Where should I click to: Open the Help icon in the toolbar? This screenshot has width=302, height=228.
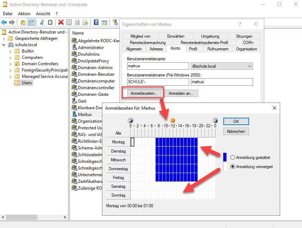[x=95, y=22]
